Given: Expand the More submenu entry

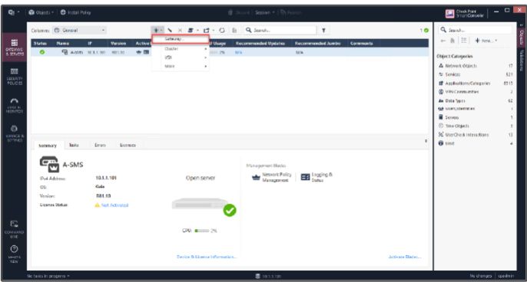Looking at the screenshot, I should point(181,67).
